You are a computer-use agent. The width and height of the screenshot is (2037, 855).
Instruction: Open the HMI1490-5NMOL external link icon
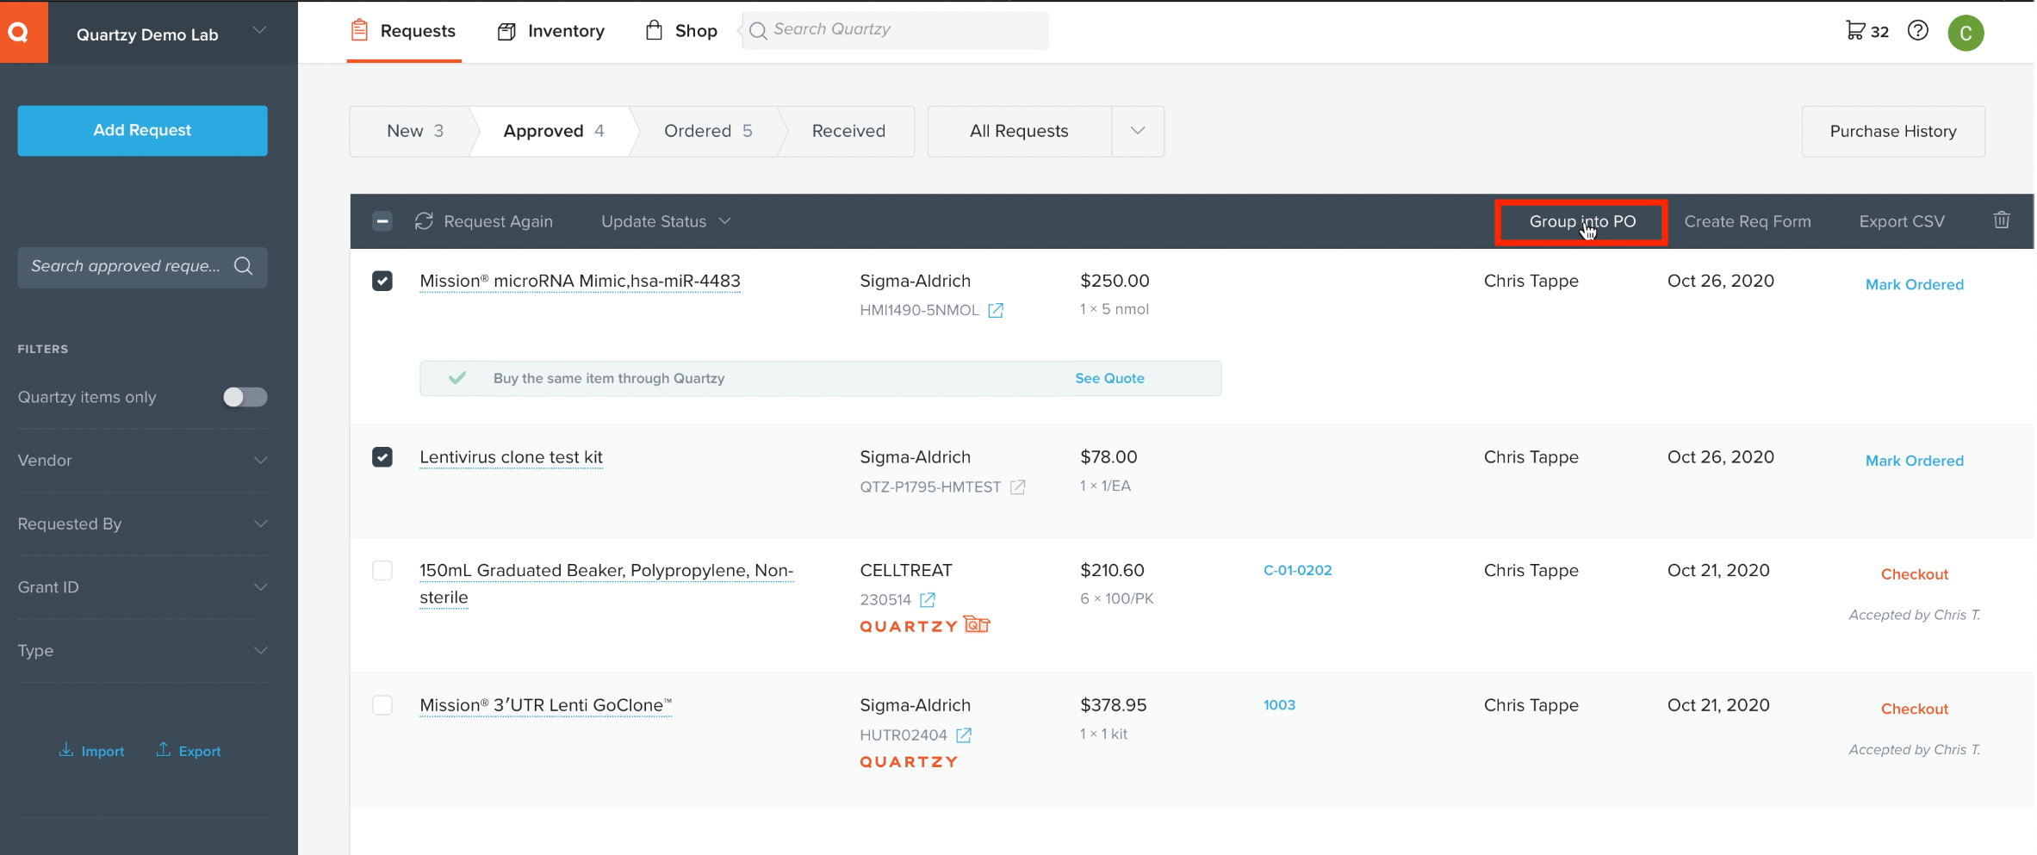[997, 310]
